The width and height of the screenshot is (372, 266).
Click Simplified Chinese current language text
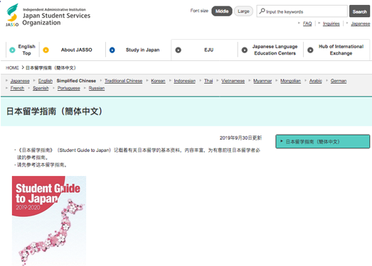point(76,81)
